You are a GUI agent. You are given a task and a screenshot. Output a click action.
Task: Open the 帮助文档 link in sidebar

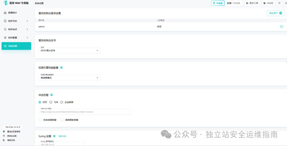[x=11, y=140]
